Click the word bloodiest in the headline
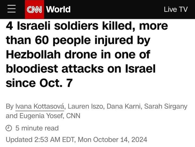Image resolution: width=195 pixels, height=147 pixels. tap(32, 69)
